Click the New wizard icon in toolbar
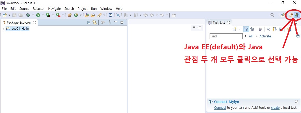Viewport: 301px width, 113px height. (x=5, y=15)
